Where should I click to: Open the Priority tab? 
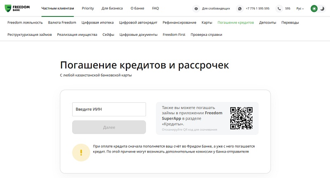88,8
